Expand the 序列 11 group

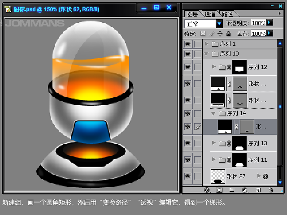click(x=213, y=159)
